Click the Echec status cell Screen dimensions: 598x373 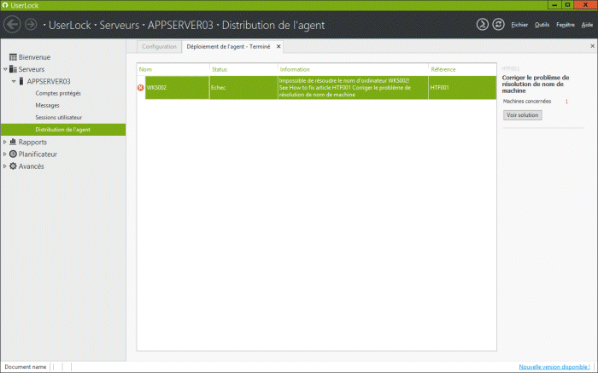pos(243,88)
